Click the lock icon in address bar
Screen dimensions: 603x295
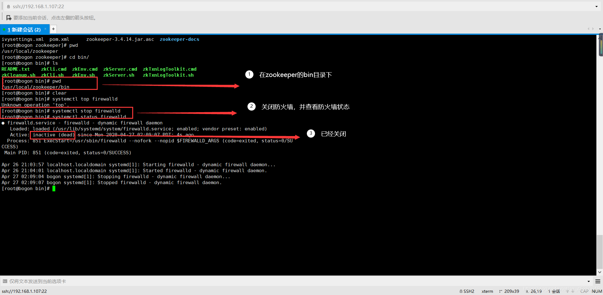click(x=8, y=7)
